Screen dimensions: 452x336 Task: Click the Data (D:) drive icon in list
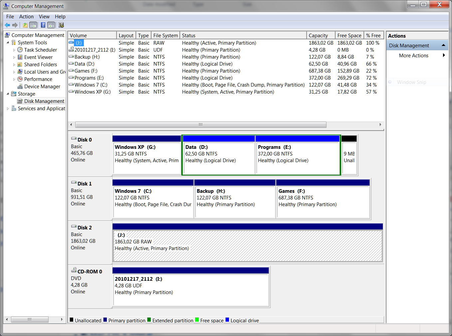click(71, 64)
